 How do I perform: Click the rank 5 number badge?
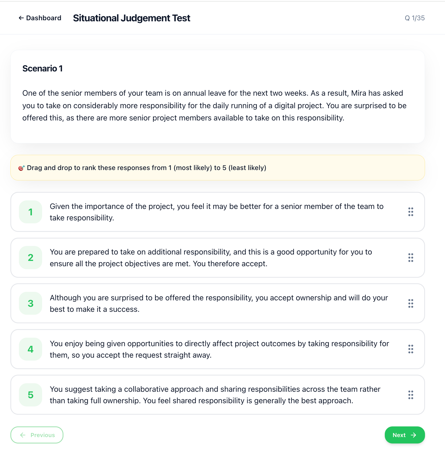point(31,395)
